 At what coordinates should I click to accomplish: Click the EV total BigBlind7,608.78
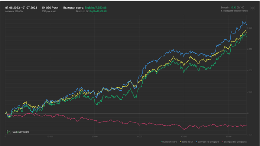(98, 11)
